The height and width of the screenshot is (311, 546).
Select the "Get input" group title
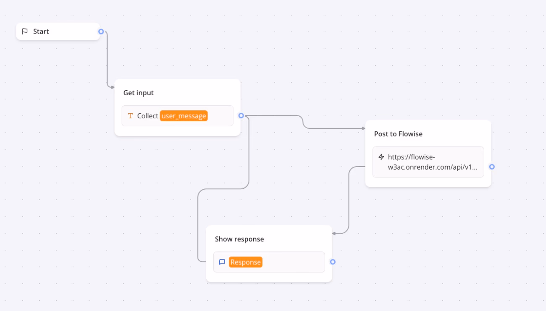139,93
